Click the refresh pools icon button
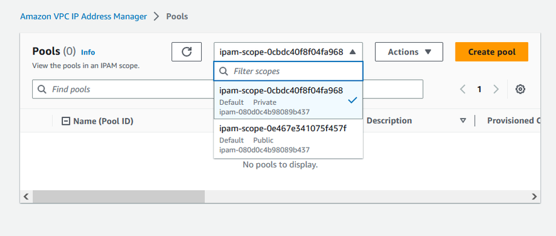This screenshot has height=236, width=556. pyautogui.click(x=187, y=51)
